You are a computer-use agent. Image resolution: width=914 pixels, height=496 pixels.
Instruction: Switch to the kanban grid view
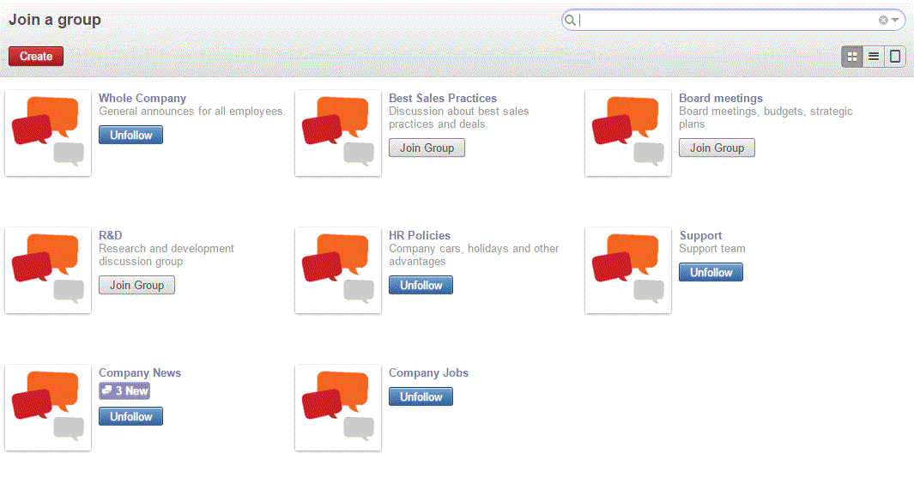click(x=851, y=56)
